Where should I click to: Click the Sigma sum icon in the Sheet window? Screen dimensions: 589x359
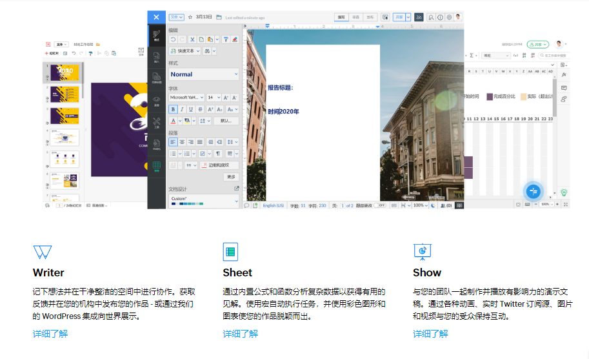(472, 56)
